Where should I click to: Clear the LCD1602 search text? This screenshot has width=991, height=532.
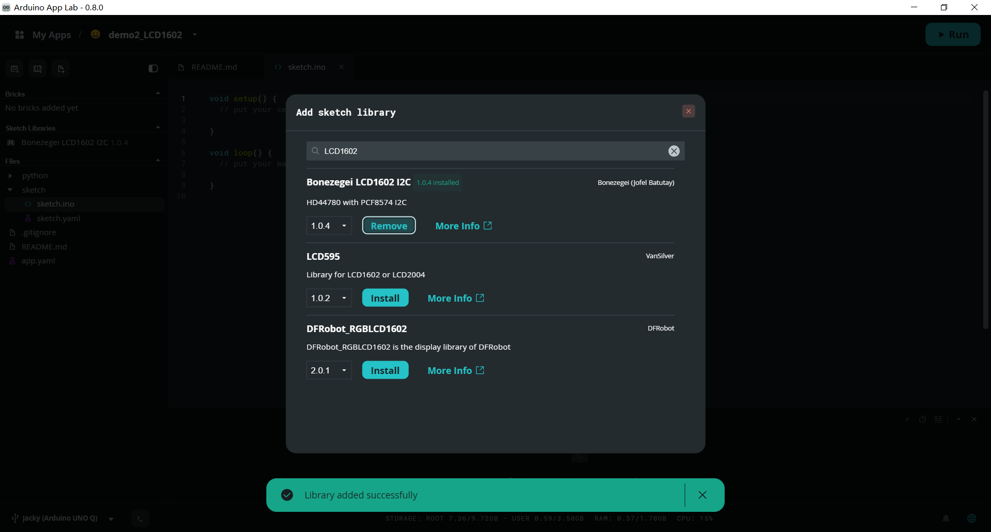point(674,151)
